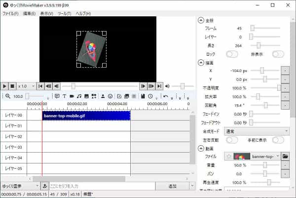Toggle the 非表示 switch
The width and height of the screenshot is (296, 198).
278,54
